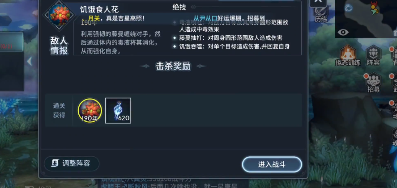Open the 敌人情报 enemy info tab

[x=59, y=46]
